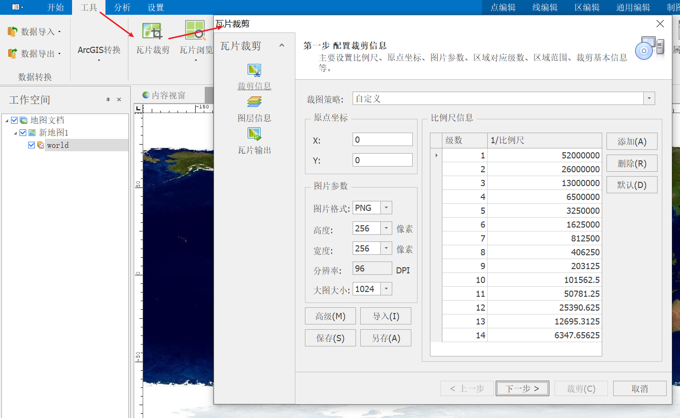Toggle the 地图文档 checkbox

(14, 120)
